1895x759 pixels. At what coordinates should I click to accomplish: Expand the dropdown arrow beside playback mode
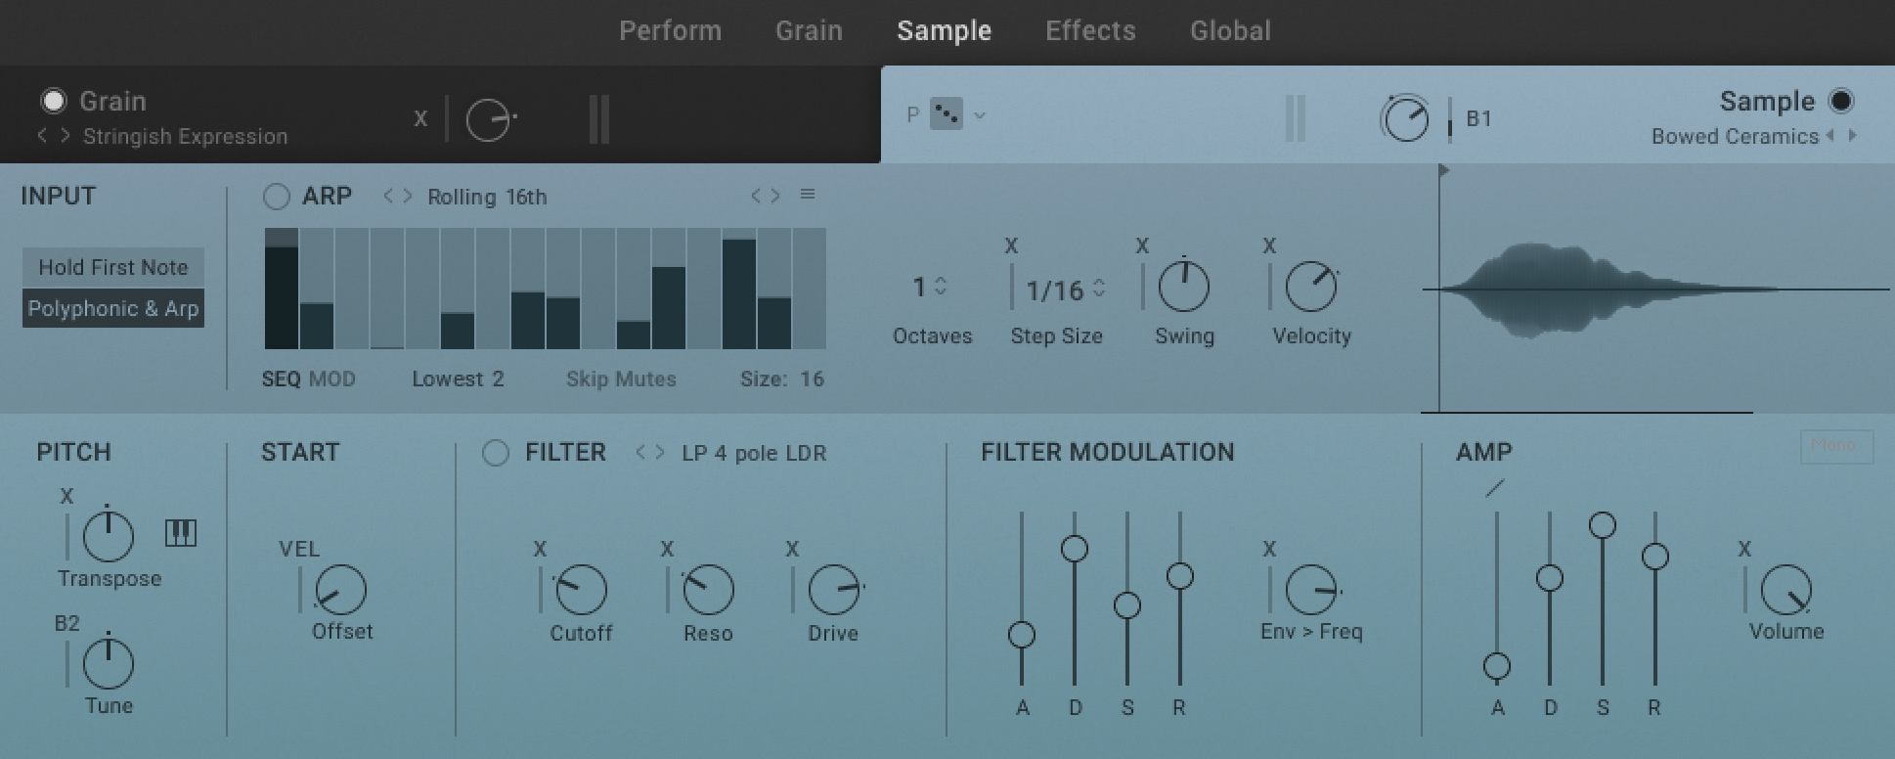pyautogui.click(x=980, y=115)
